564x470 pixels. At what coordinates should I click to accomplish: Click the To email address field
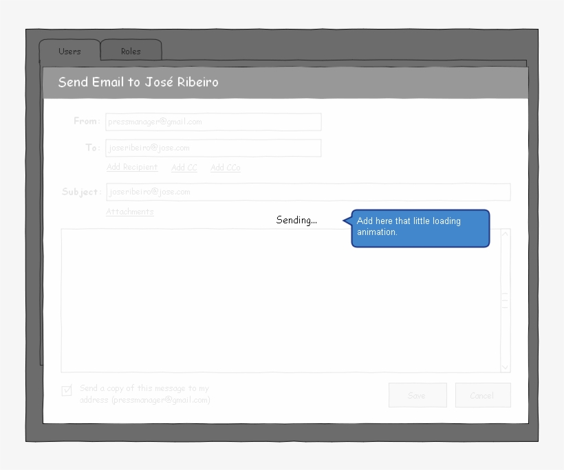point(213,148)
